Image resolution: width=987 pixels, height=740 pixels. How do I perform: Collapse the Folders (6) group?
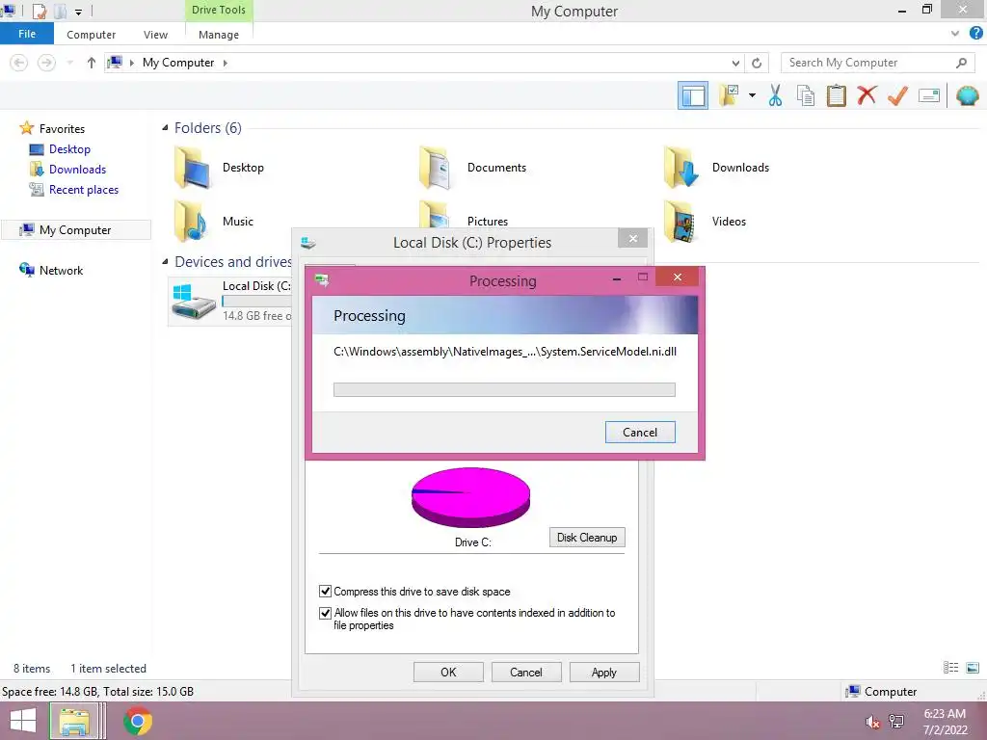point(165,128)
